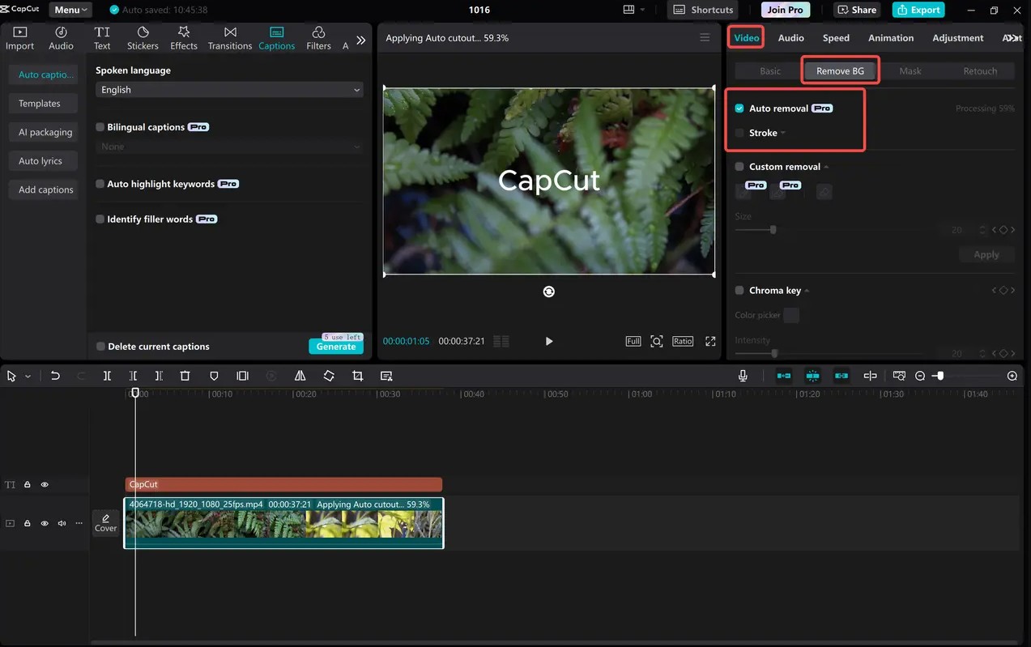Play the video preview

549,341
